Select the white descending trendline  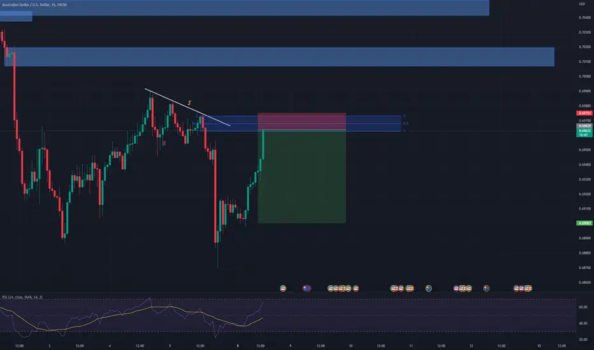[x=187, y=107]
